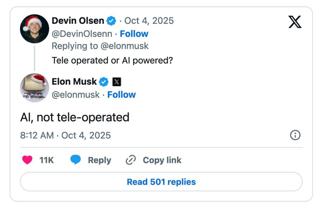Like the tweet with the heart icon
Screen dimensions: 325x208
tap(27, 160)
